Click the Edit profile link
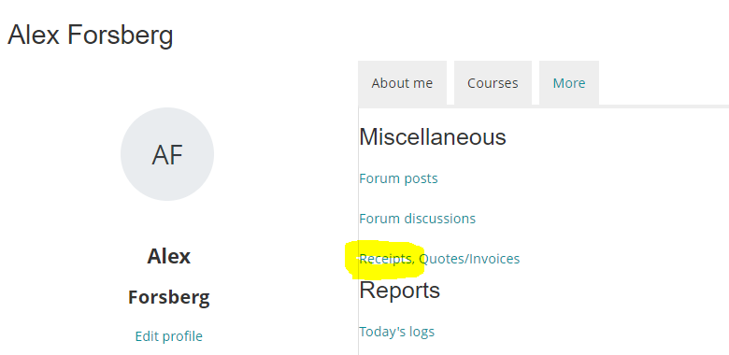Image resolution: width=729 pixels, height=355 pixels. (169, 336)
